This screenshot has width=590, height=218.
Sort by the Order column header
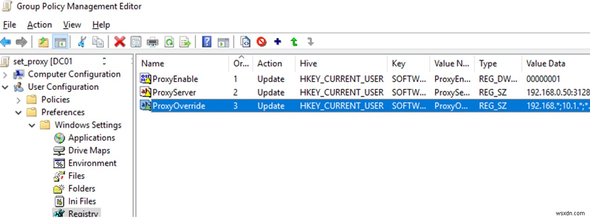click(241, 64)
